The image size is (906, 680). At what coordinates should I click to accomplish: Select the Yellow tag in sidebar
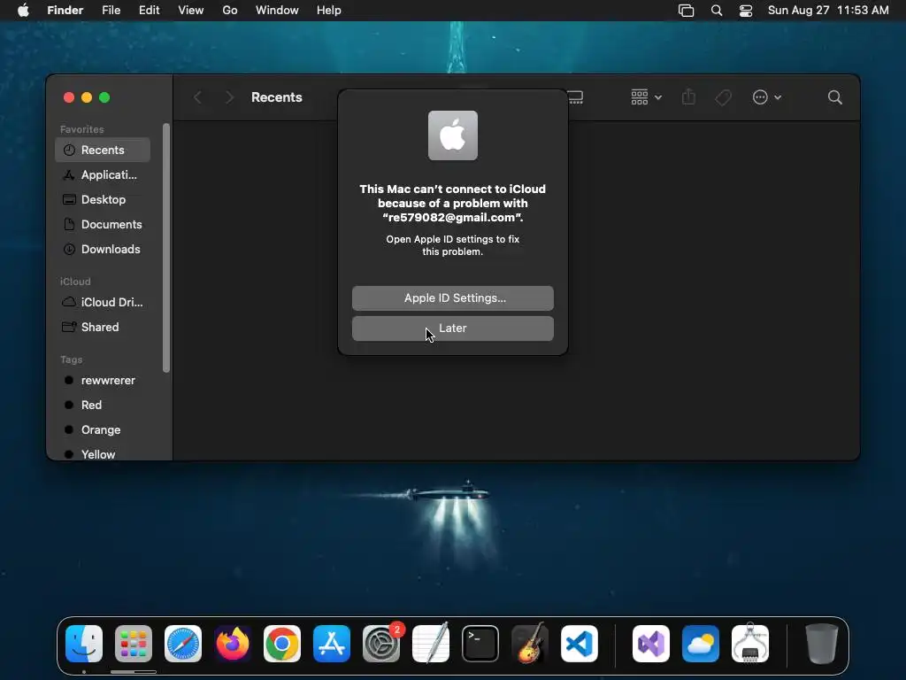coord(103,454)
